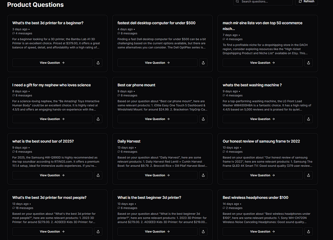View the Daily Harvest question
Viewport: 333px width, 240px height.
[157, 175]
